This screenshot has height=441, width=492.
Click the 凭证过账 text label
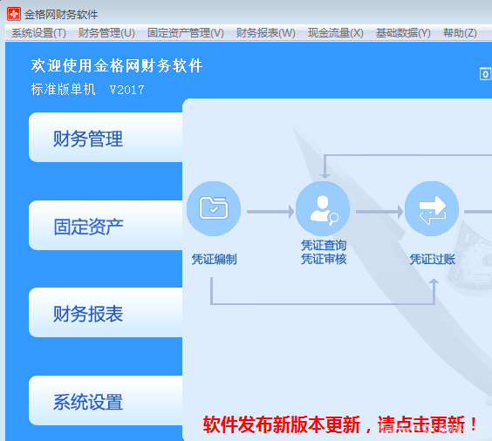coord(432,259)
